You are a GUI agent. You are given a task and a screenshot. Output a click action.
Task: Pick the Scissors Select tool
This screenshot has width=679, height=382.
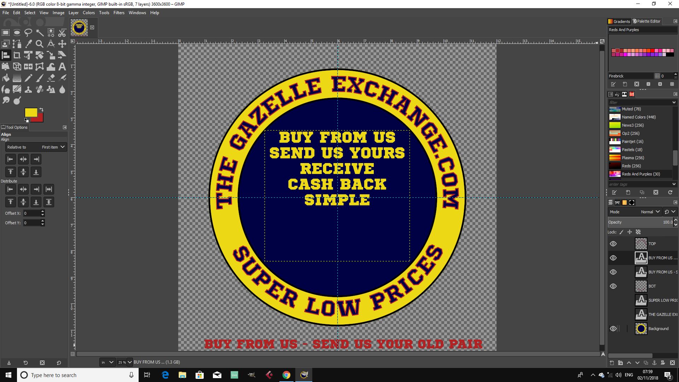point(62,33)
